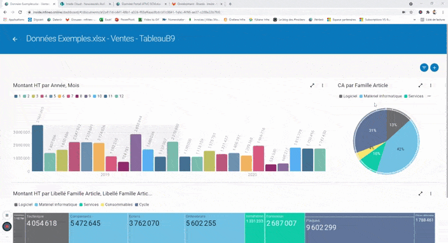This screenshot has width=448, height=243.
Task: Toggle month 7 series in bar legend
Action: 70,96
